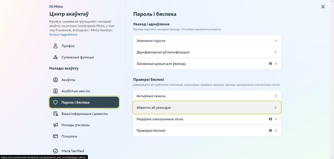Open Сумежныя функцыі settings
The width and height of the screenshot is (334, 159).
(x=84, y=57)
